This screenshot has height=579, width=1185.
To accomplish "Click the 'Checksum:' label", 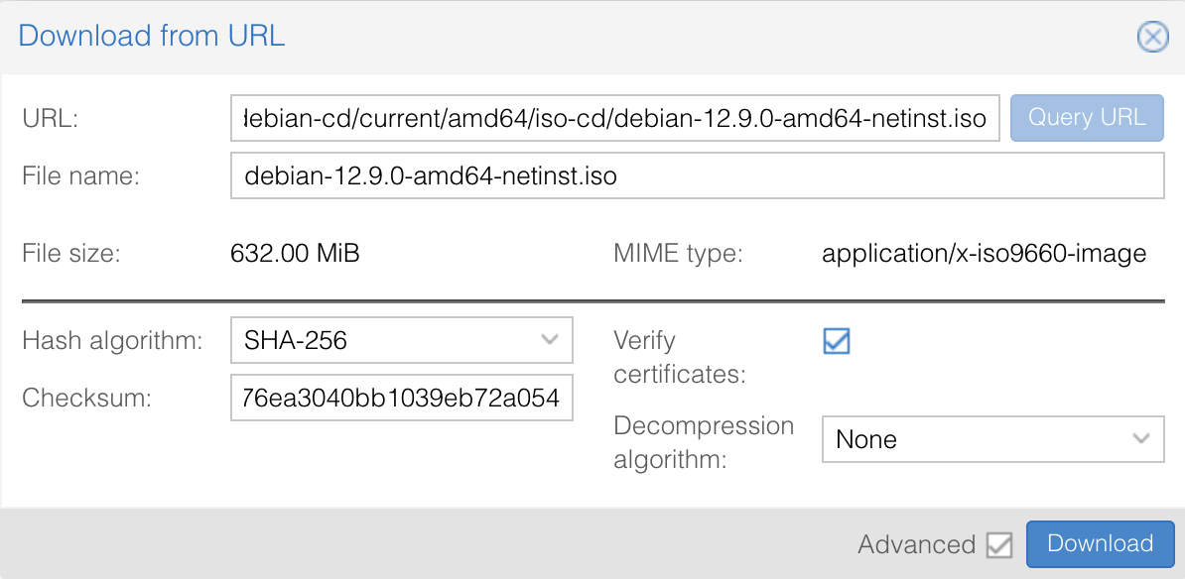I will click(x=86, y=399).
